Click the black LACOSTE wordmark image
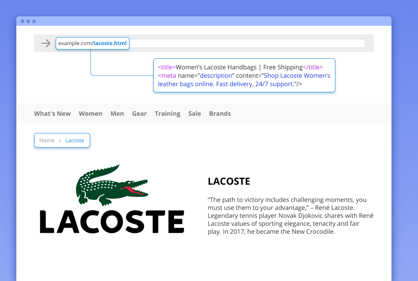This screenshot has width=418, height=281. coord(112,222)
